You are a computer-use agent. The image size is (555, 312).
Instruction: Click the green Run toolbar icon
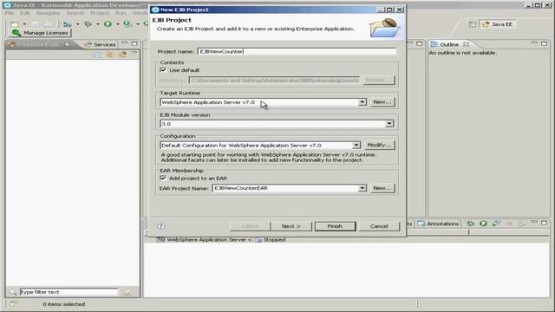click(x=108, y=24)
